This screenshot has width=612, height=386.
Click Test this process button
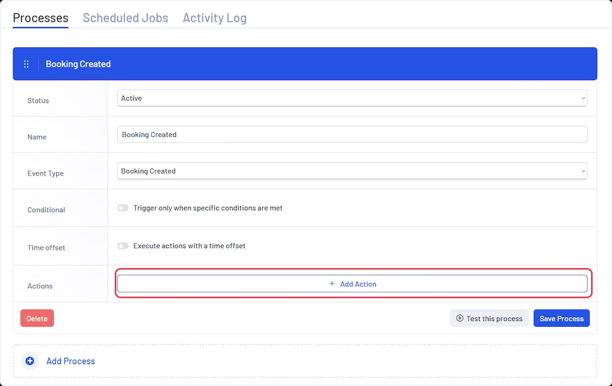(489, 319)
